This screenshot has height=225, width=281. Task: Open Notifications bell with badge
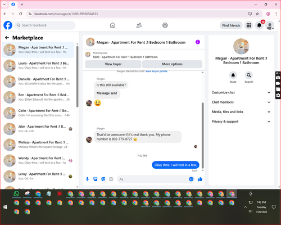(x=259, y=25)
